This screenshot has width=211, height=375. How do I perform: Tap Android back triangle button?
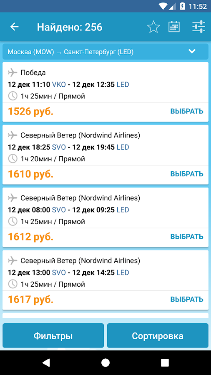pyautogui.click(x=46, y=362)
